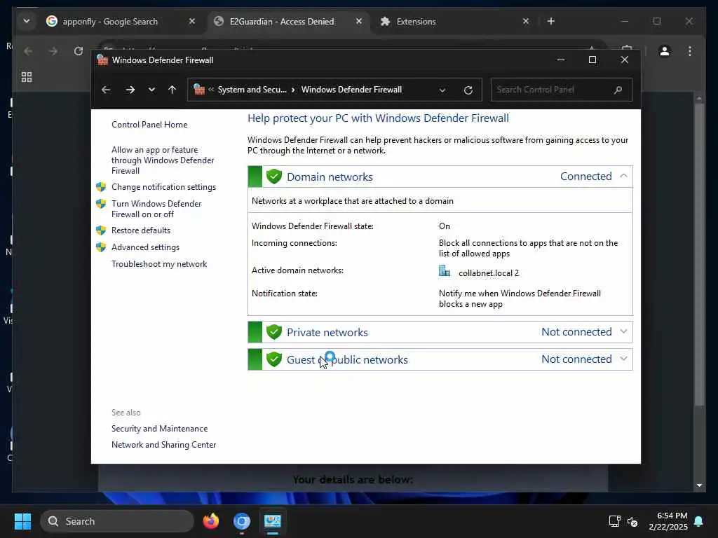The height and width of the screenshot is (538, 718).
Task: Click green shield icon for Domain networks
Action: tap(274, 176)
